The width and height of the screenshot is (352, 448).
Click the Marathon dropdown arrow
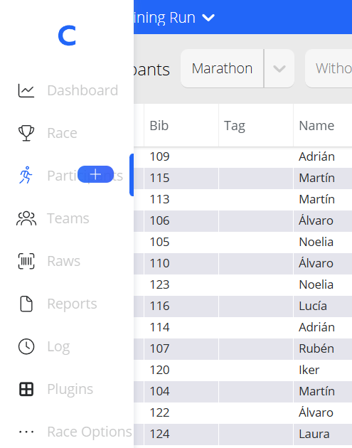tap(279, 68)
